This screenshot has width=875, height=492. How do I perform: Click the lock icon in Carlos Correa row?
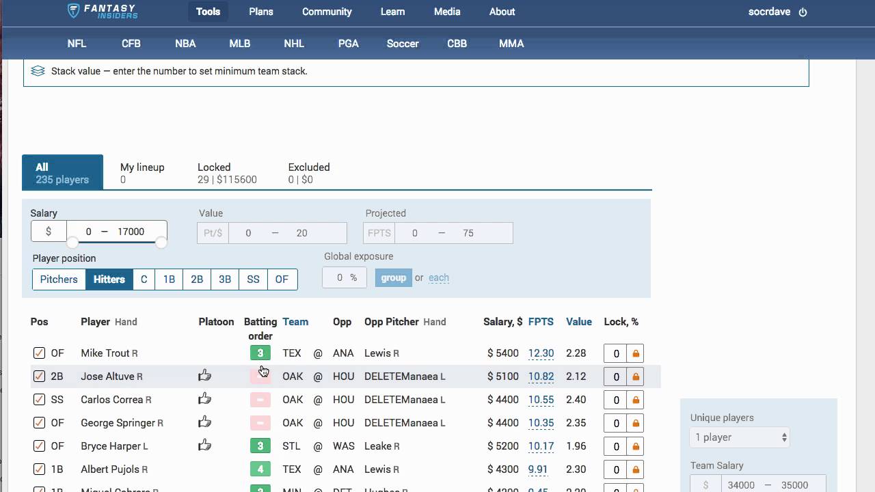click(x=636, y=400)
